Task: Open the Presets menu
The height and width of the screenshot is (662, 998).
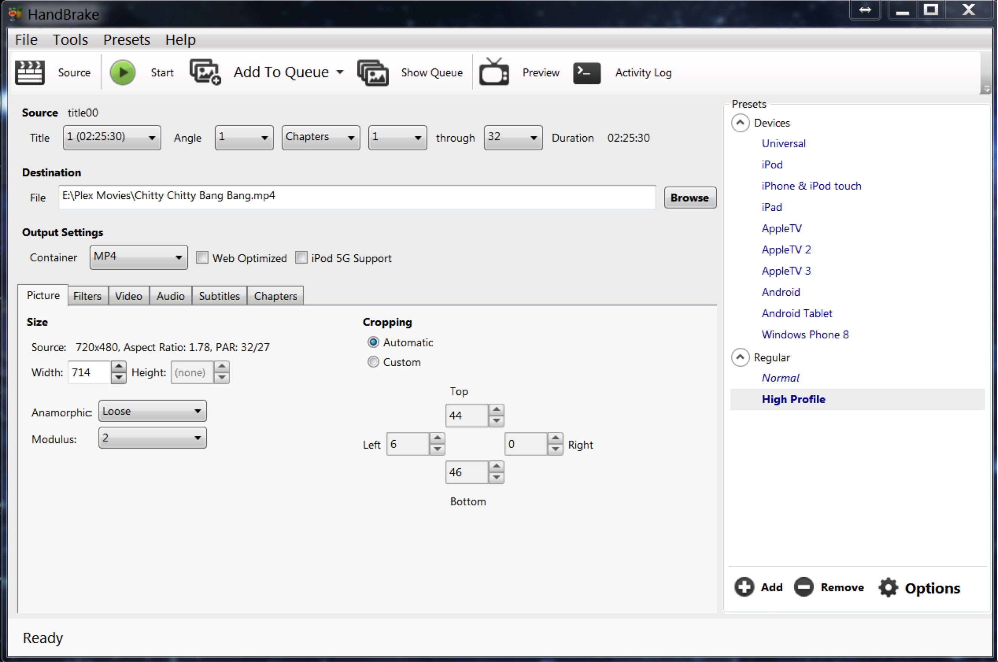Action: click(x=127, y=40)
